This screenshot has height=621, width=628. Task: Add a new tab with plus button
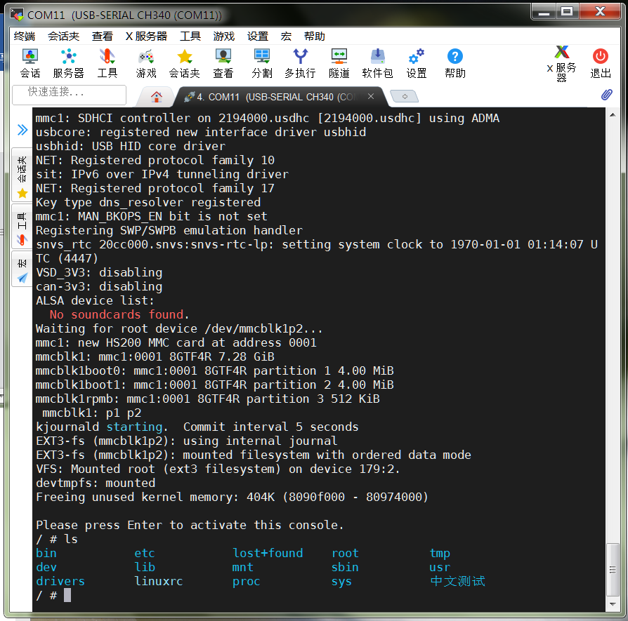(x=405, y=96)
